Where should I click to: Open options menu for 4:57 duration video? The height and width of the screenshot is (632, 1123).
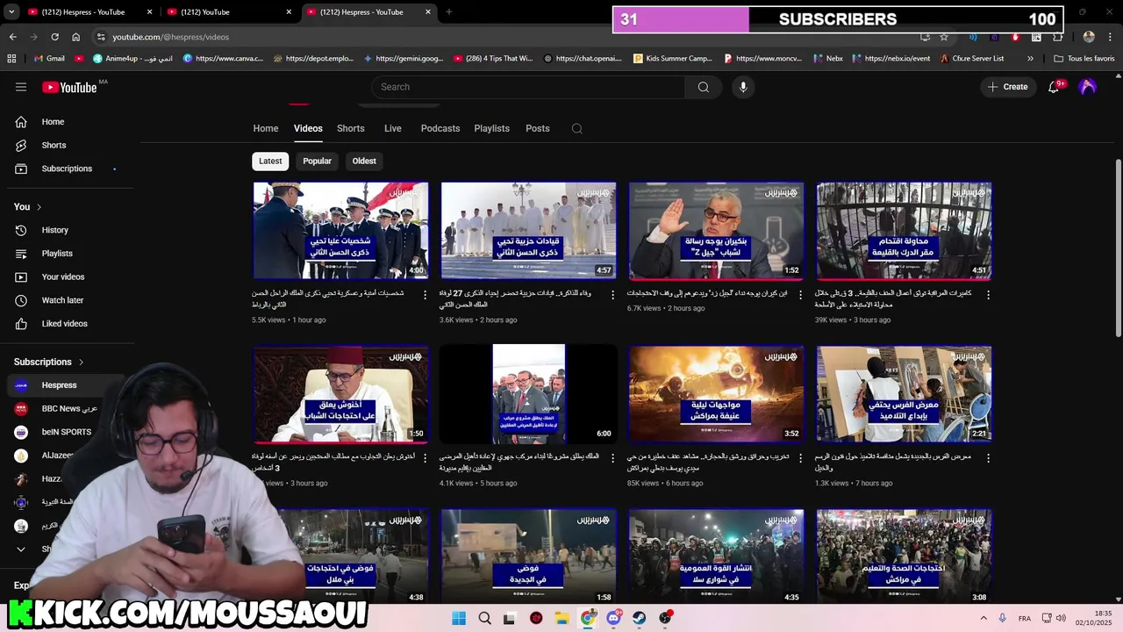[612, 295]
